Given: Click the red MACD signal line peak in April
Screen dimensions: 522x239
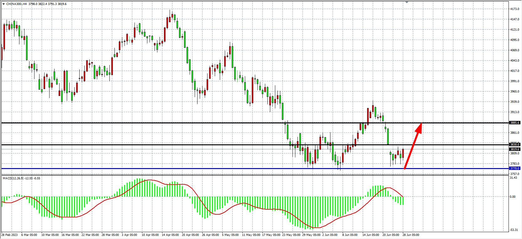Looking at the screenshot, I should 150,180.
